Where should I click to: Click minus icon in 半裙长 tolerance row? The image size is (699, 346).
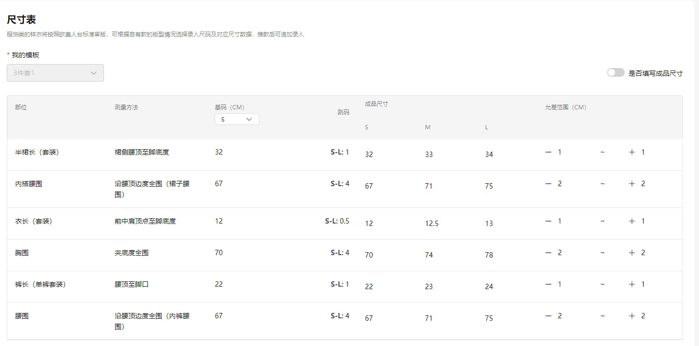[x=548, y=152]
